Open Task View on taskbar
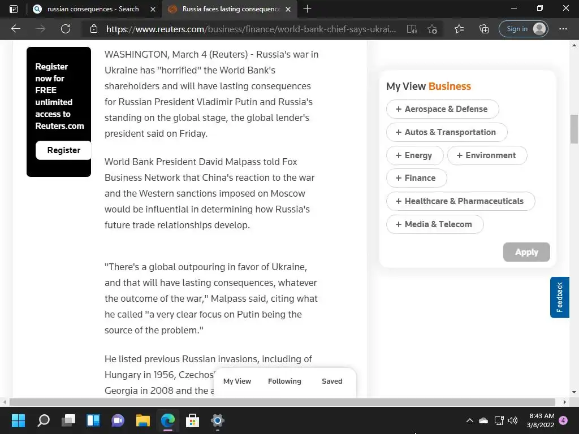The width and height of the screenshot is (579, 434). click(x=68, y=420)
